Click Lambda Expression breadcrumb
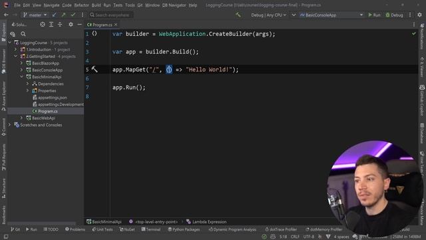Viewport: 426px width, 240px height. [206, 222]
